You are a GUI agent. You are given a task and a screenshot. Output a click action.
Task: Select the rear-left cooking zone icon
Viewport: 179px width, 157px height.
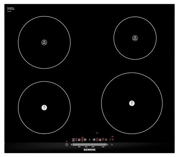85,140
